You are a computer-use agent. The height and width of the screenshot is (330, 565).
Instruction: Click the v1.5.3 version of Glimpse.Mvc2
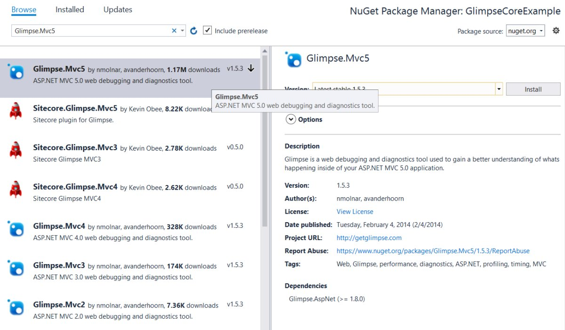click(x=235, y=304)
